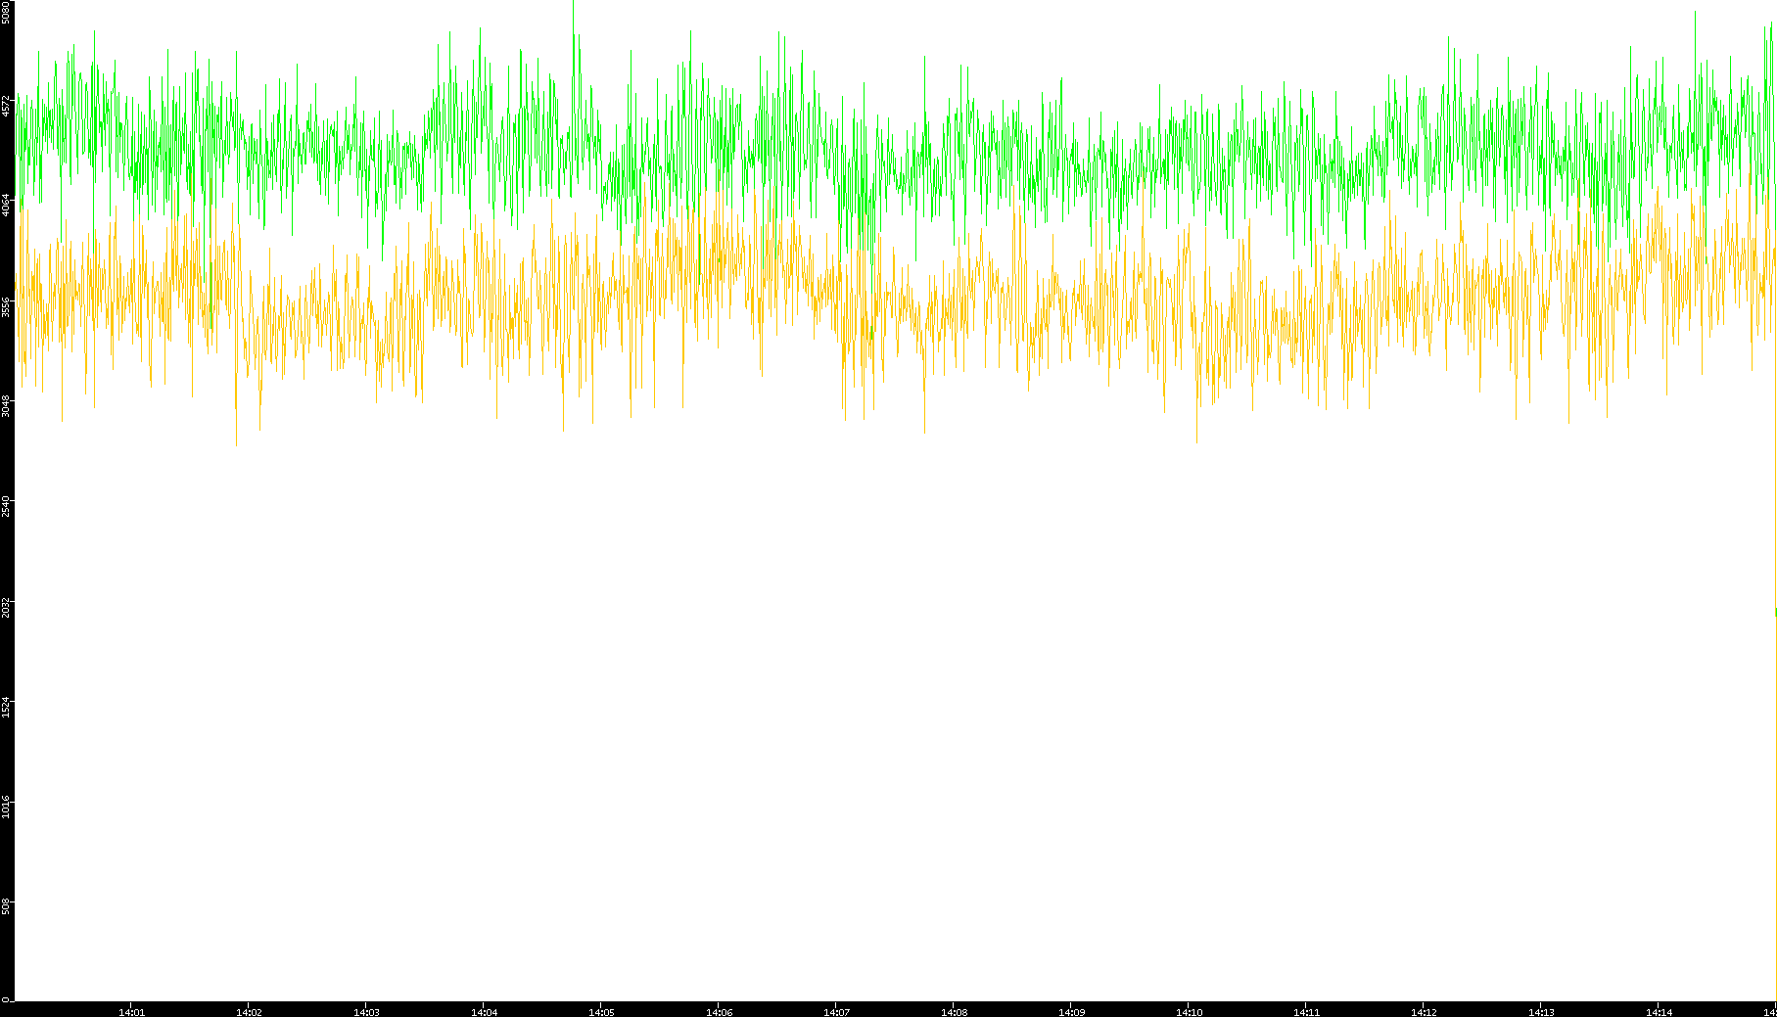
Task: Click the 5080 value axis label
Action: coord(6,12)
